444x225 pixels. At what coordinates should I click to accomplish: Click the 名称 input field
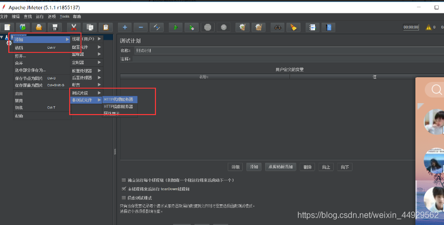coord(289,50)
